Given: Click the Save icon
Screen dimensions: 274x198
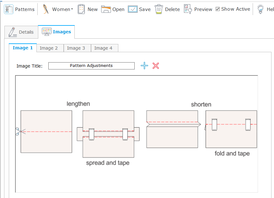Looking at the screenshot, I should 132,9.
